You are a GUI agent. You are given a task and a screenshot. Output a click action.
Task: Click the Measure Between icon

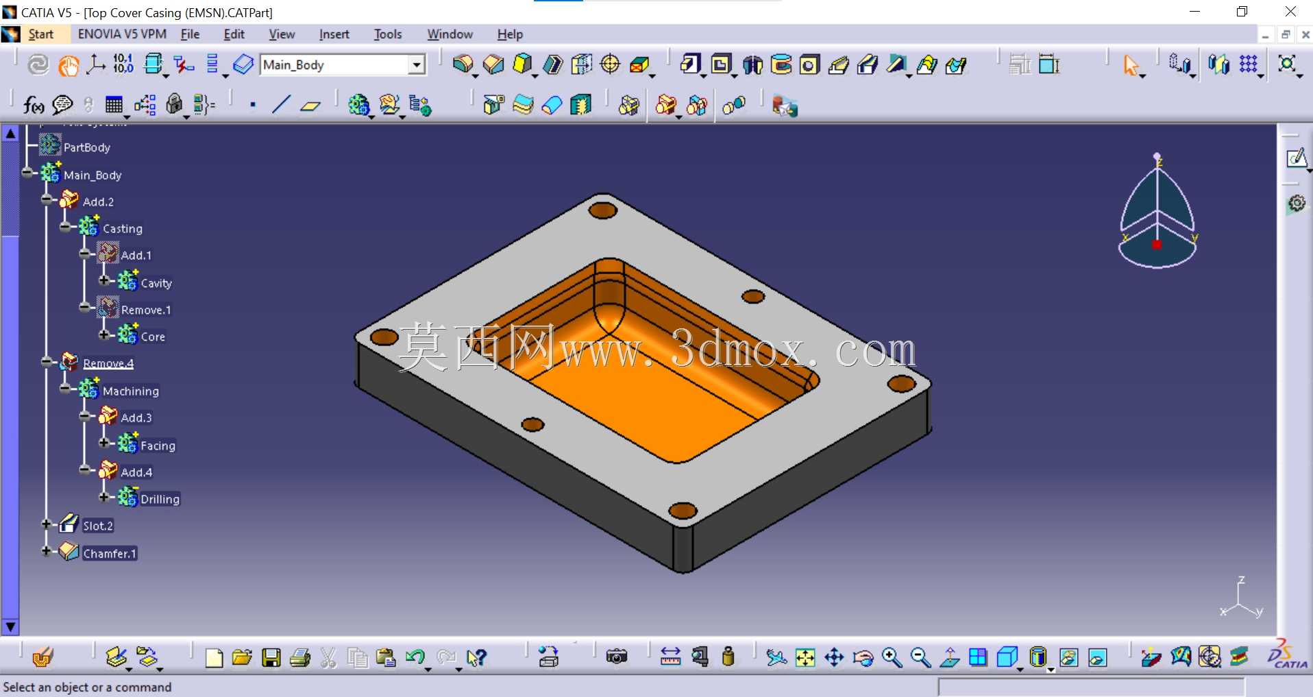click(670, 657)
